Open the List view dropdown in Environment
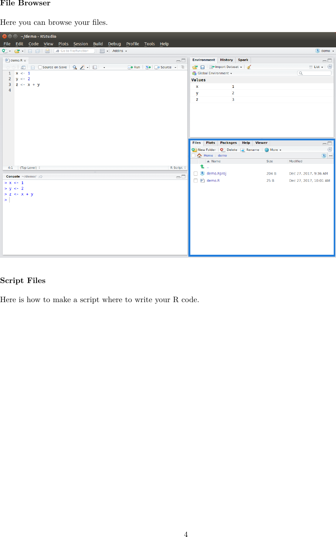The width and height of the screenshot is (336, 537). point(316,67)
